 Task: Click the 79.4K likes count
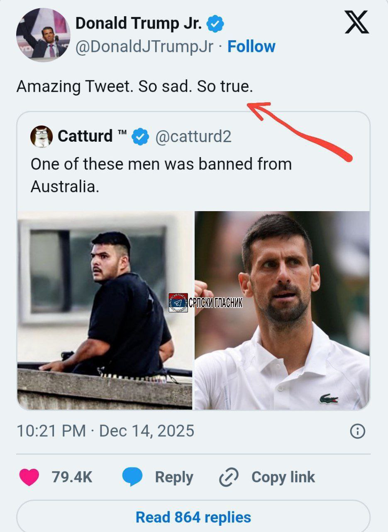point(72,477)
